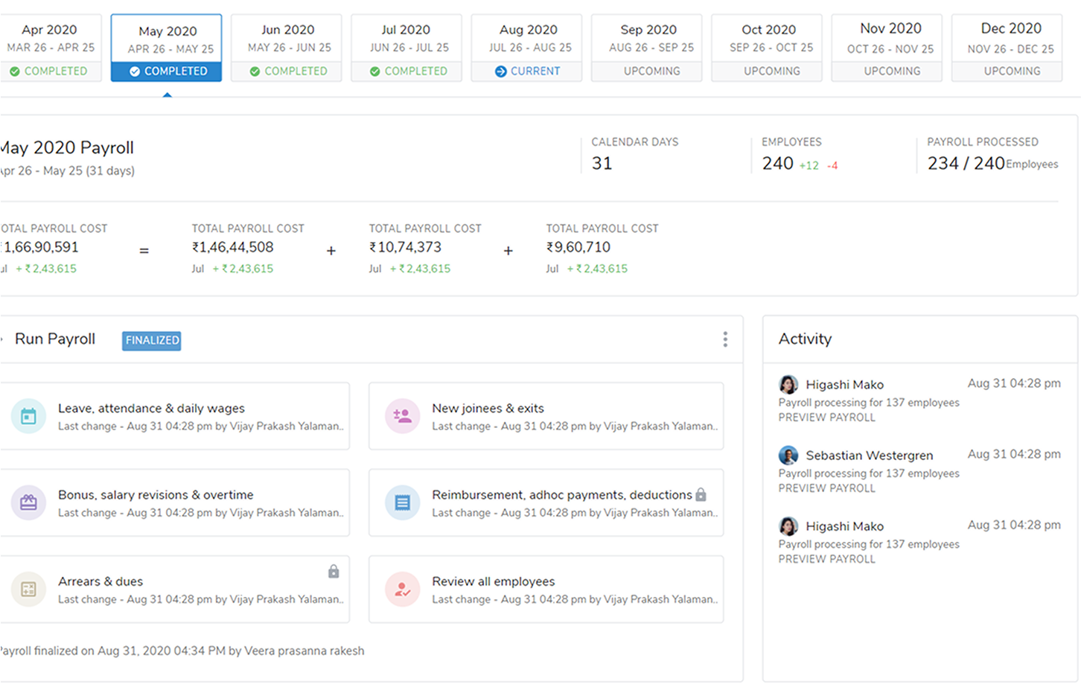This screenshot has height=687, width=1081.
Task: Open the Oct 2020 upcoming payroll period
Action: point(767,48)
